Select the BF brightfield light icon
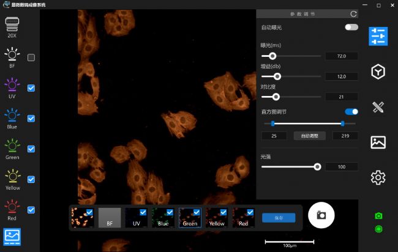 (x=12, y=55)
